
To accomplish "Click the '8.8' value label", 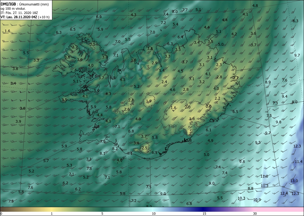I will (x=250, y=188).
